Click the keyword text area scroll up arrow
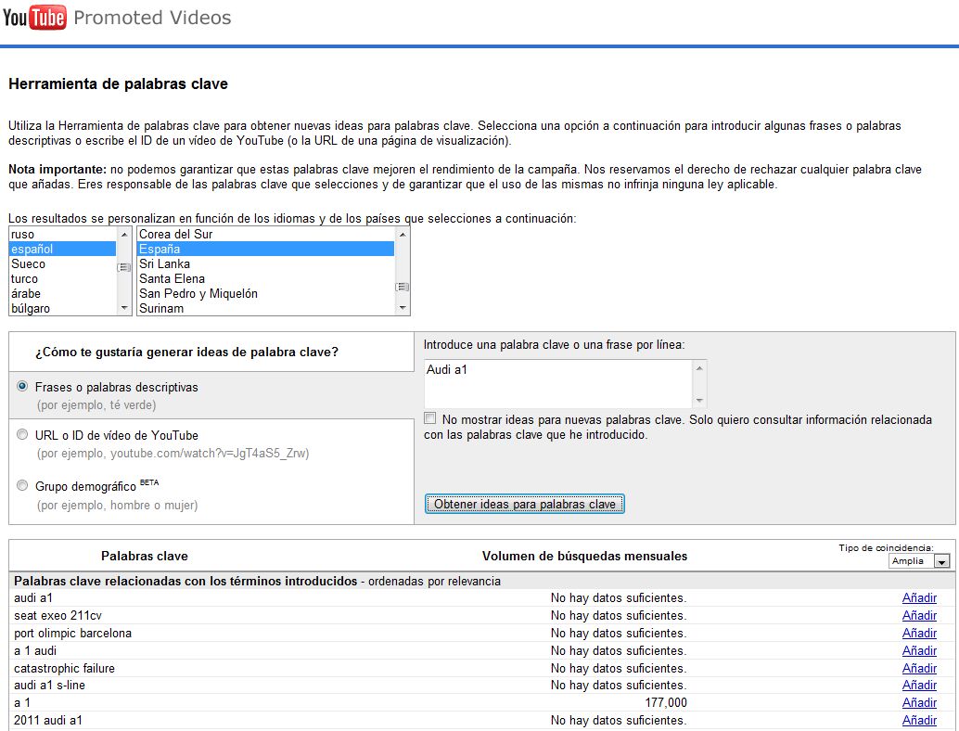Screen dimensions: 959x731 [699, 367]
